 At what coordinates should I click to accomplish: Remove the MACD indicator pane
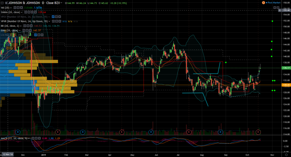click(x=39, y=138)
